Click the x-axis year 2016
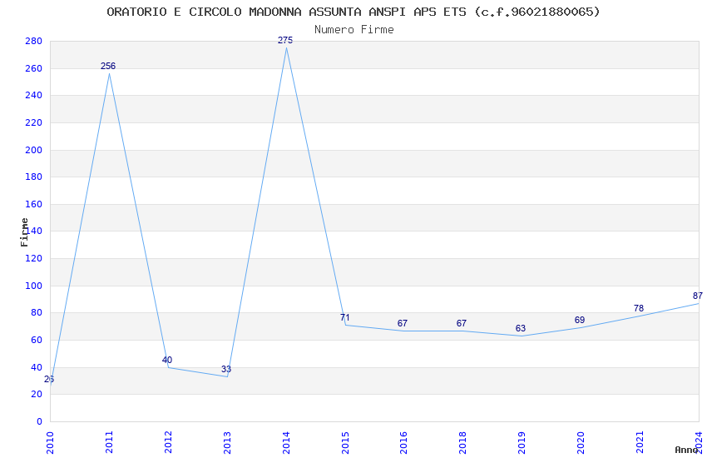 pyautogui.click(x=403, y=443)
